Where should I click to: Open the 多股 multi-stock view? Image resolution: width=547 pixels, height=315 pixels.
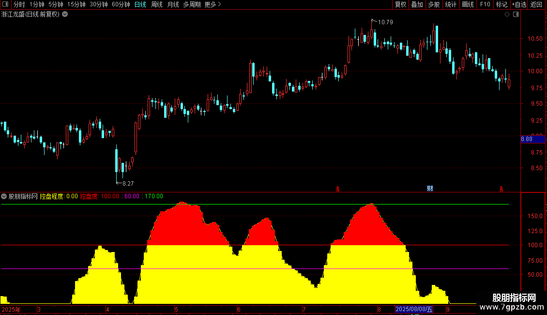click(434, 4)
